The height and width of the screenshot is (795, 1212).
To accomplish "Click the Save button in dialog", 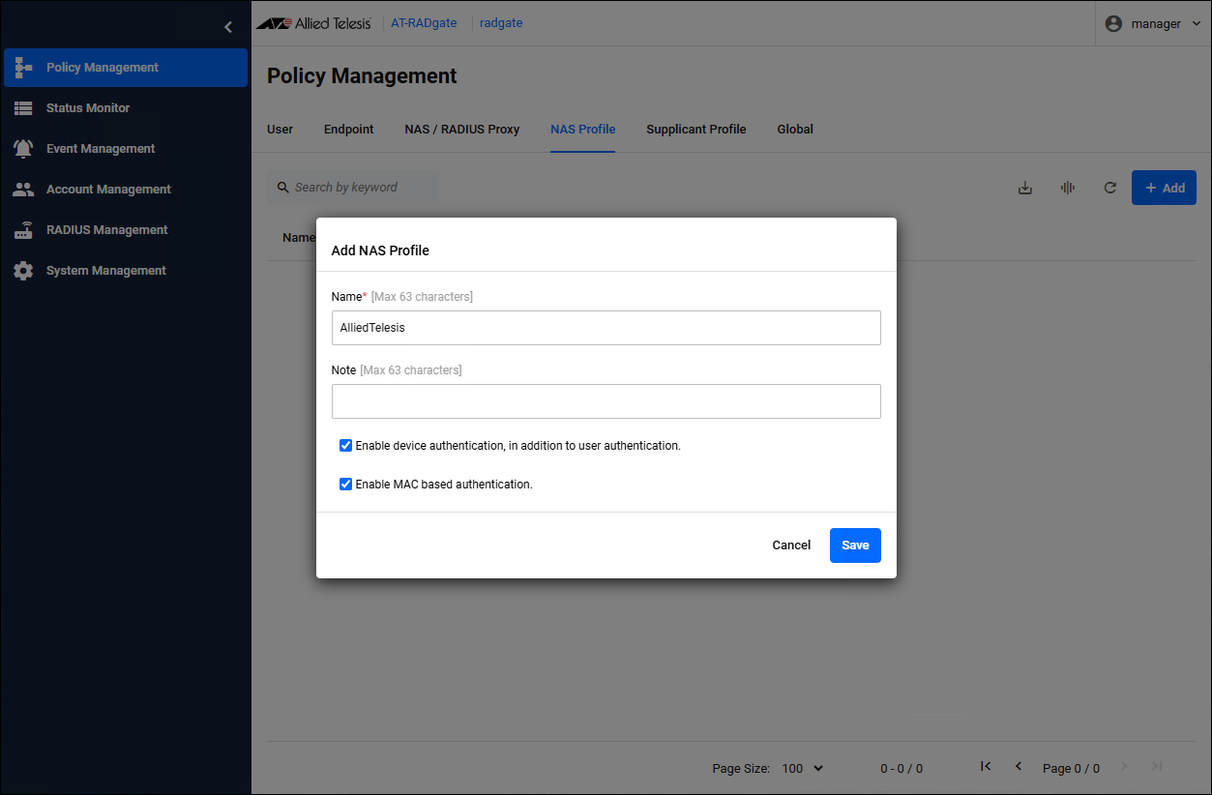I will point(855,545).
